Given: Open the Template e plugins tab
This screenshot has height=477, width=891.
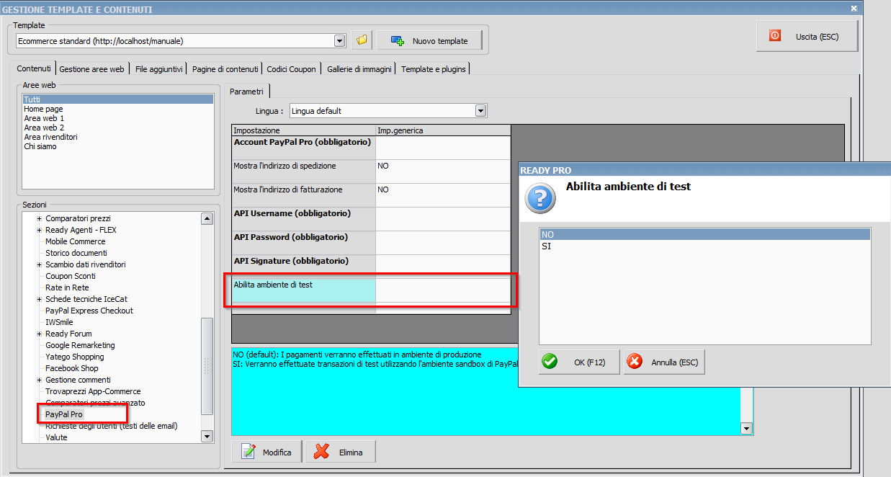Looking at the screenshot, I should [x=434, y=69].
